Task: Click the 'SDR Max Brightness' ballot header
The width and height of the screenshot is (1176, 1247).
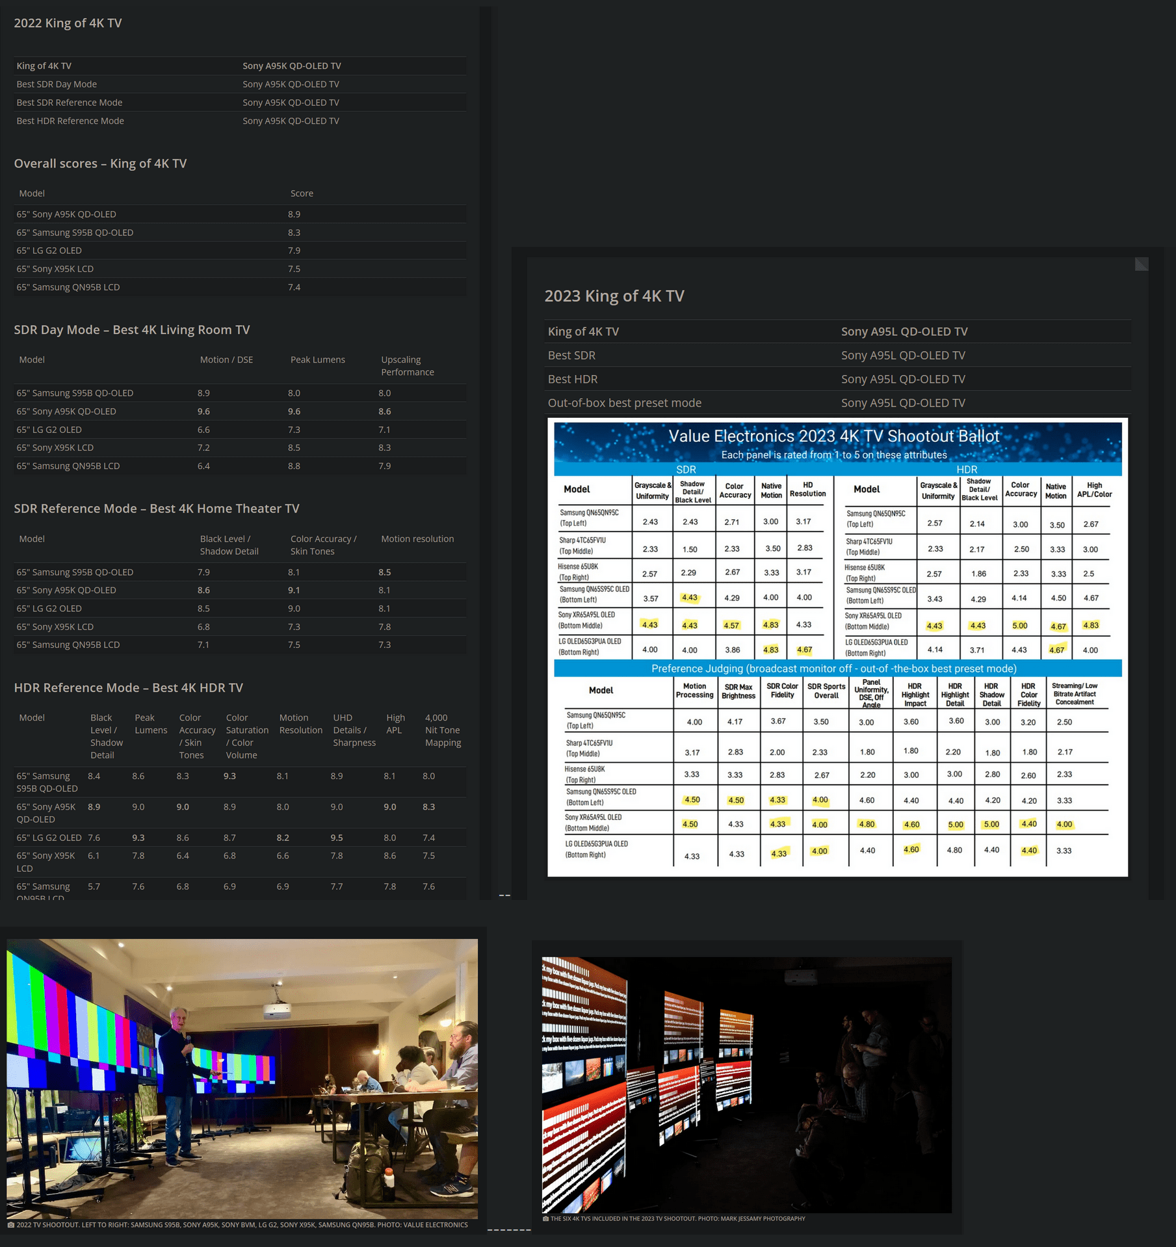Action: point(738,691)
